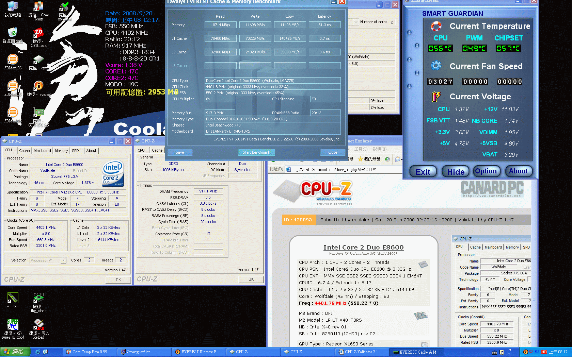Click the Mail icon in Internet Explorer toolbar
Viewport: 572px width, 357px height.
click(x=397, y=159)
